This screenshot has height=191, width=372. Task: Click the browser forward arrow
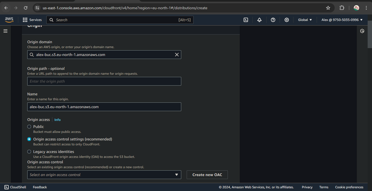[16, 8]
